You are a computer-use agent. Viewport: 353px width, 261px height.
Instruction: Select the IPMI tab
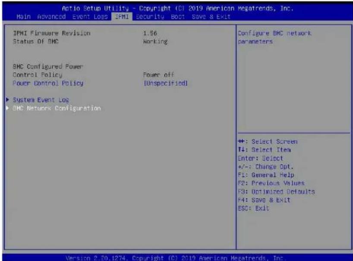click(122, 17)
